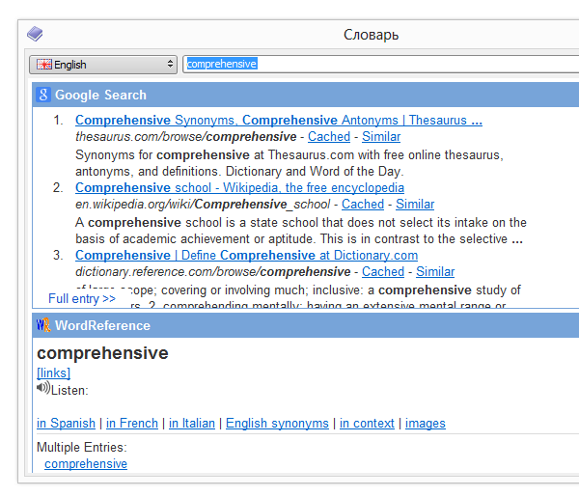The width and height of the screenshot is (579, 497).
Task: Open 'images' link
Action: pos(426,423)
